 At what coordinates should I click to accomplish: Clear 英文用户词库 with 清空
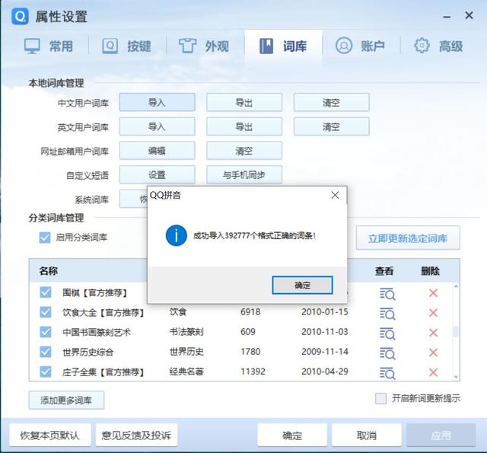(x=332, y=126)
